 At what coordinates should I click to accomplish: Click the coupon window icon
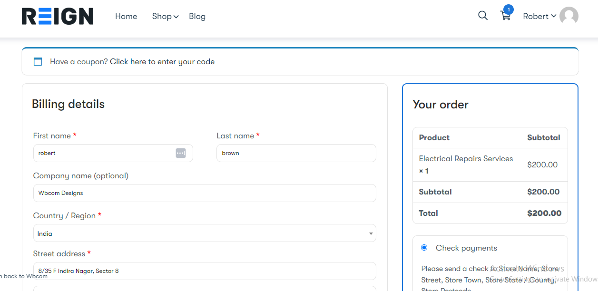[38, 62]
